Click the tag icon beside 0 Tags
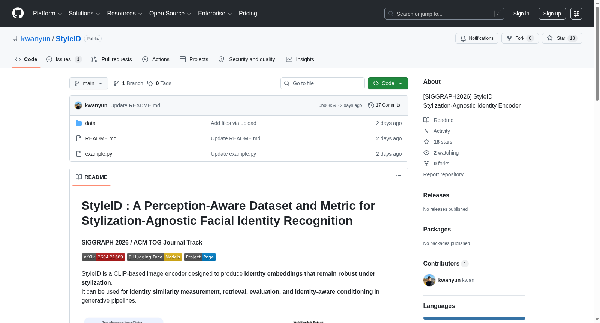Image resolution: width=600 pixels, height=323 pixels. pyautogui.click(x=150, y=83)
